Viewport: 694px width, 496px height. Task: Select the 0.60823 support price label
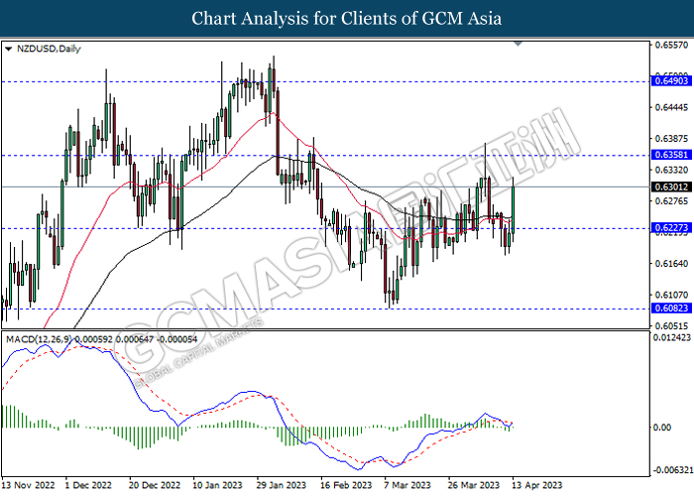tap(671, 309)
